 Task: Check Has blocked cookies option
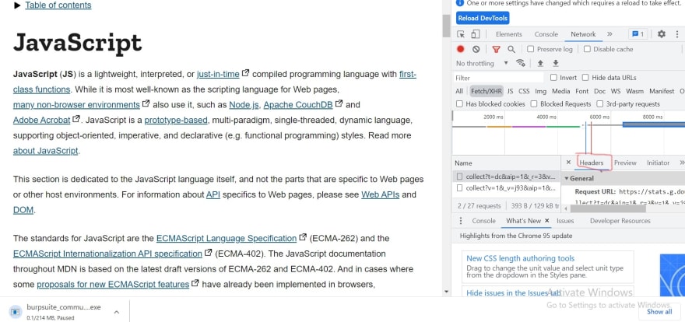pyautogui.click(x=459, y=104)
